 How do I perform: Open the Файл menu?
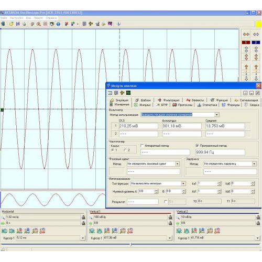pos(4,18)
